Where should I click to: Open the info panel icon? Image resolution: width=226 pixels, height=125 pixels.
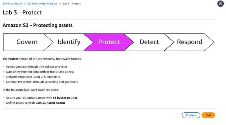[x=220, y=4]
